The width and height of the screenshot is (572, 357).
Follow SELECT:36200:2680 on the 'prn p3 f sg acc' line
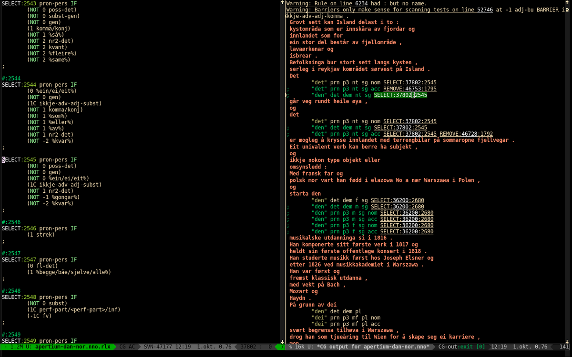(407, 232)
